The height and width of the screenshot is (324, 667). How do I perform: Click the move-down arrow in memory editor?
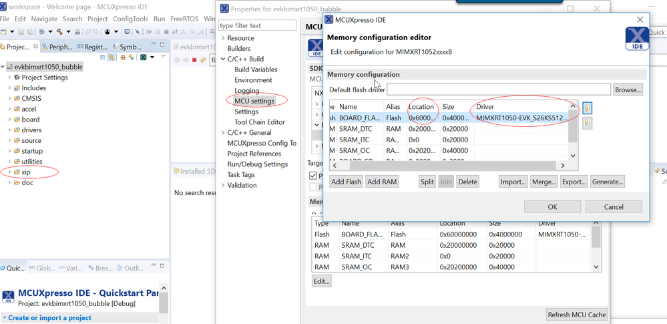[587, 124]
